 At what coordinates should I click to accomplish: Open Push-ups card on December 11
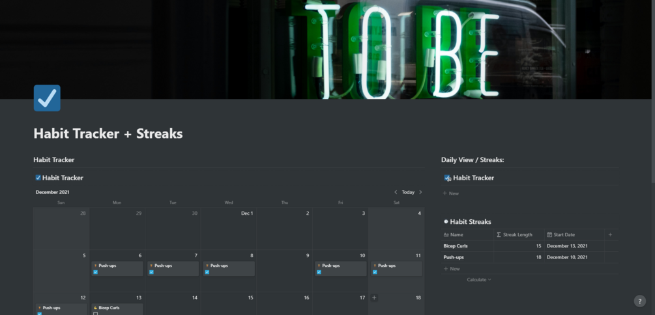(396, 269)
